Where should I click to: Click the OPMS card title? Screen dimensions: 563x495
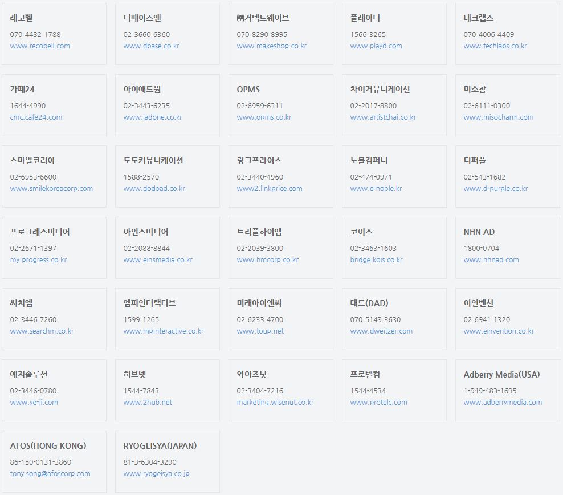pos(248,89)
